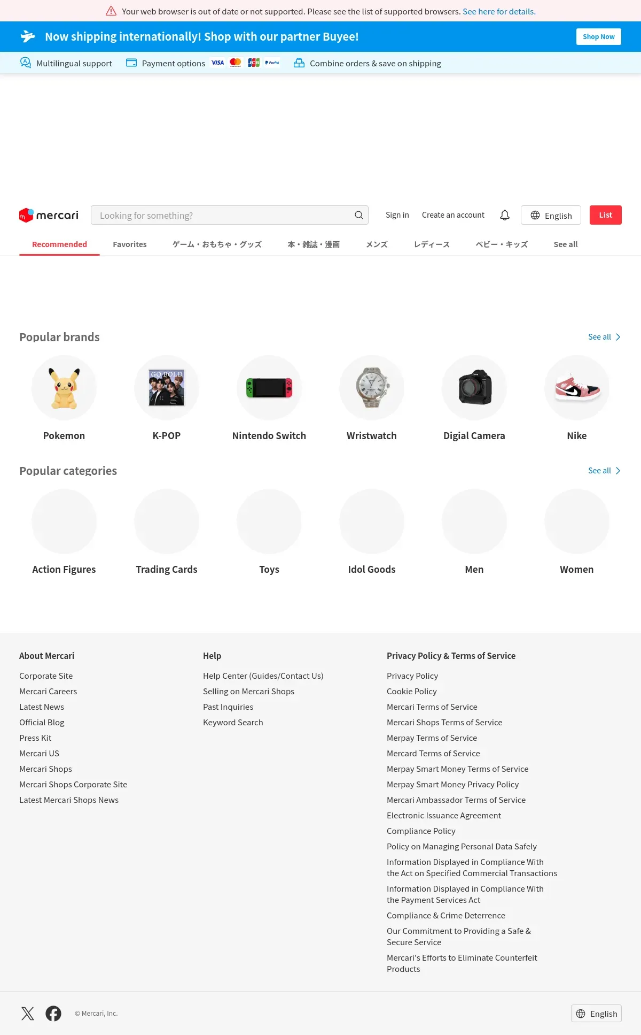Open the 本・雑誌・漫画 tab
641x1035 pixels.
click(x=314, y=244)
